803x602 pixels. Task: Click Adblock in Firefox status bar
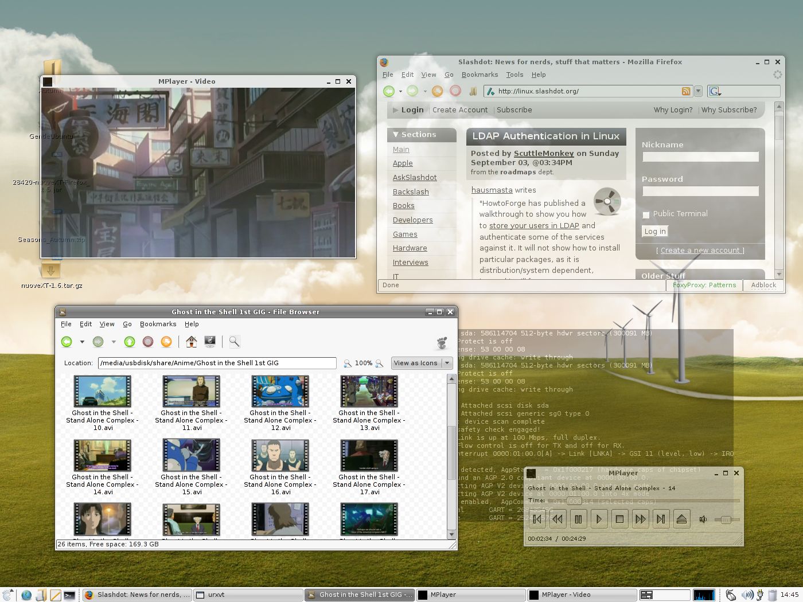pos(763,285)
